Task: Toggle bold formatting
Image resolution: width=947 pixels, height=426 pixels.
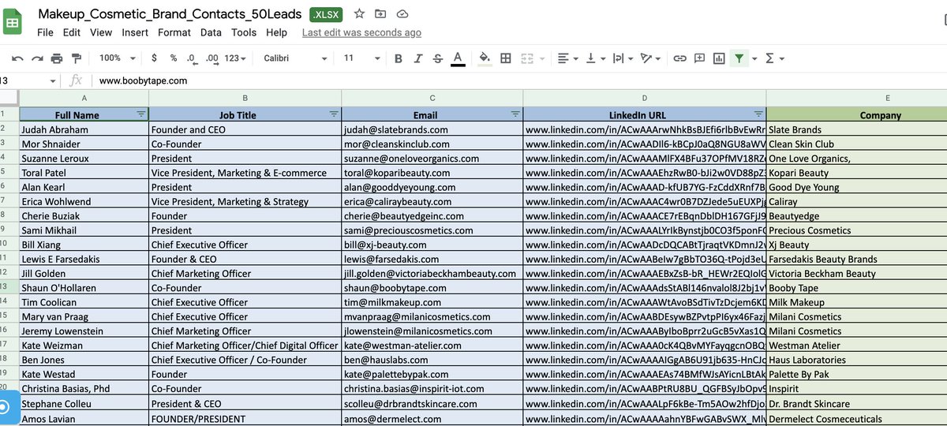Action: coord(399,58)
